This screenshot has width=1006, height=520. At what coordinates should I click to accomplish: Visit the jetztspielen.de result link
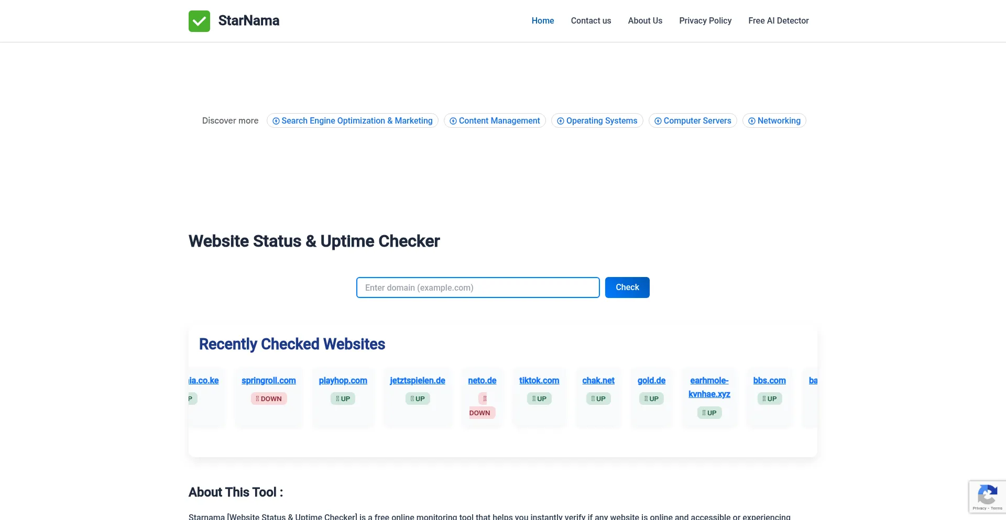[418, 381]
